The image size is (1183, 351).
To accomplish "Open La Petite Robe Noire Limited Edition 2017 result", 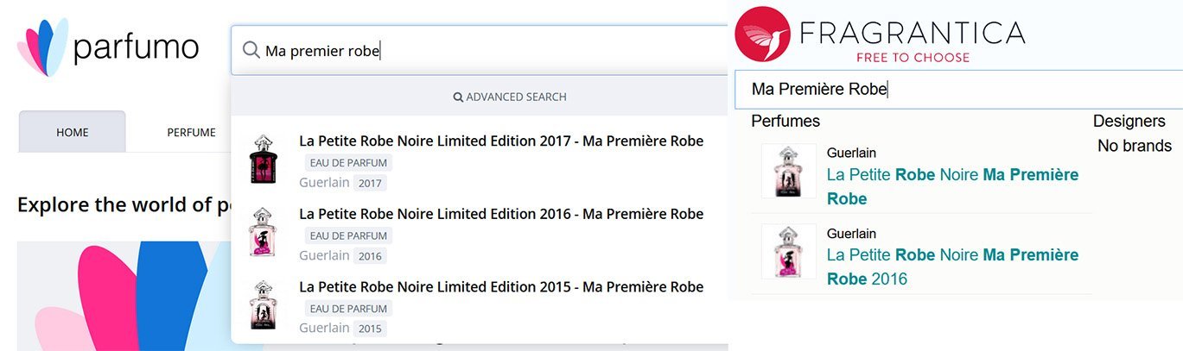I will (x=501, y=141).
